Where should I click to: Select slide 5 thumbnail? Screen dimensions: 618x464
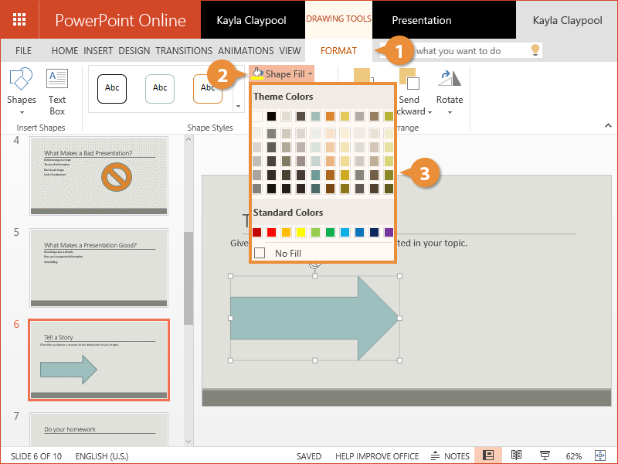pyautogui.click(x=98, y=268)
